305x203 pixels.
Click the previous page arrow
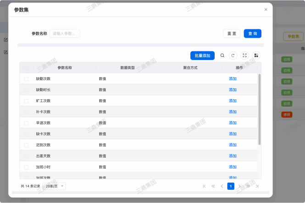point(222,186)
